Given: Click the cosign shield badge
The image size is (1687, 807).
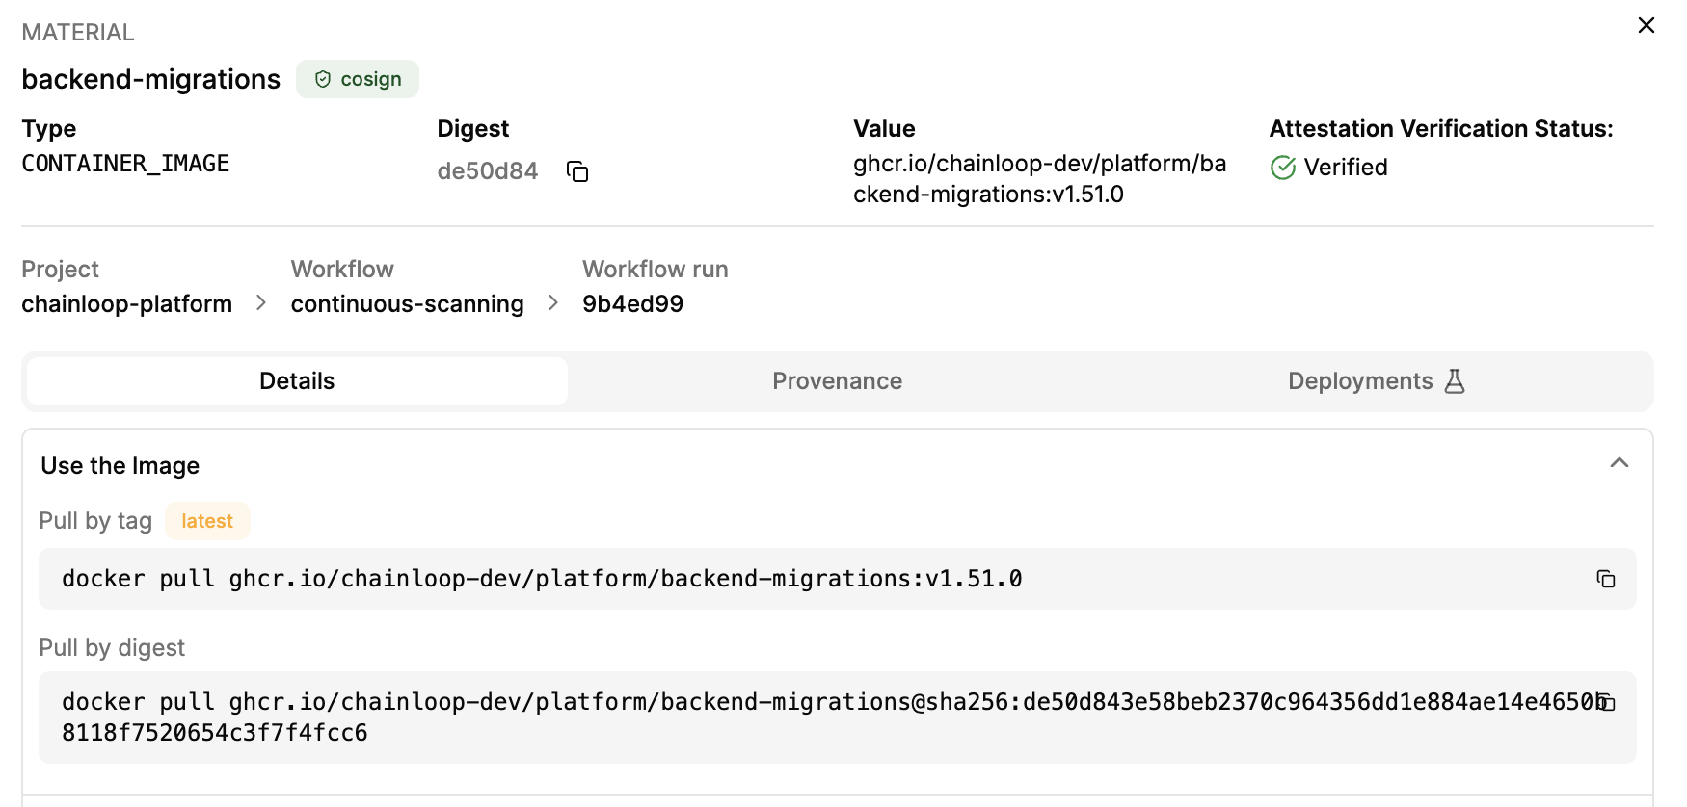Looking at the screenshot, I should (358, 79).
